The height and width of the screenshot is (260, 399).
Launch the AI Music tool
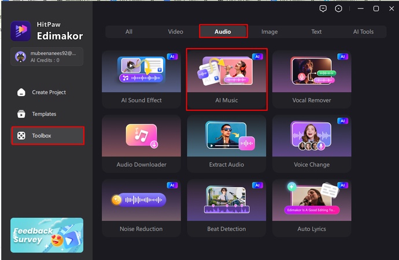tap(226, 79)
